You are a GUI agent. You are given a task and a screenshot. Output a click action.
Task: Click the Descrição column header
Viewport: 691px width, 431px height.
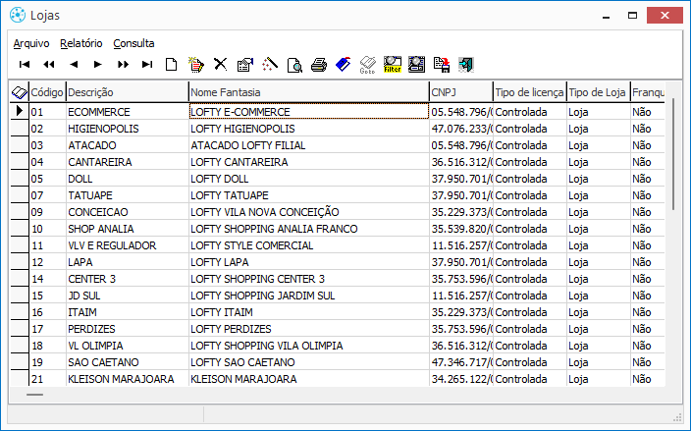pyautogui.click(x=128, y=92)
